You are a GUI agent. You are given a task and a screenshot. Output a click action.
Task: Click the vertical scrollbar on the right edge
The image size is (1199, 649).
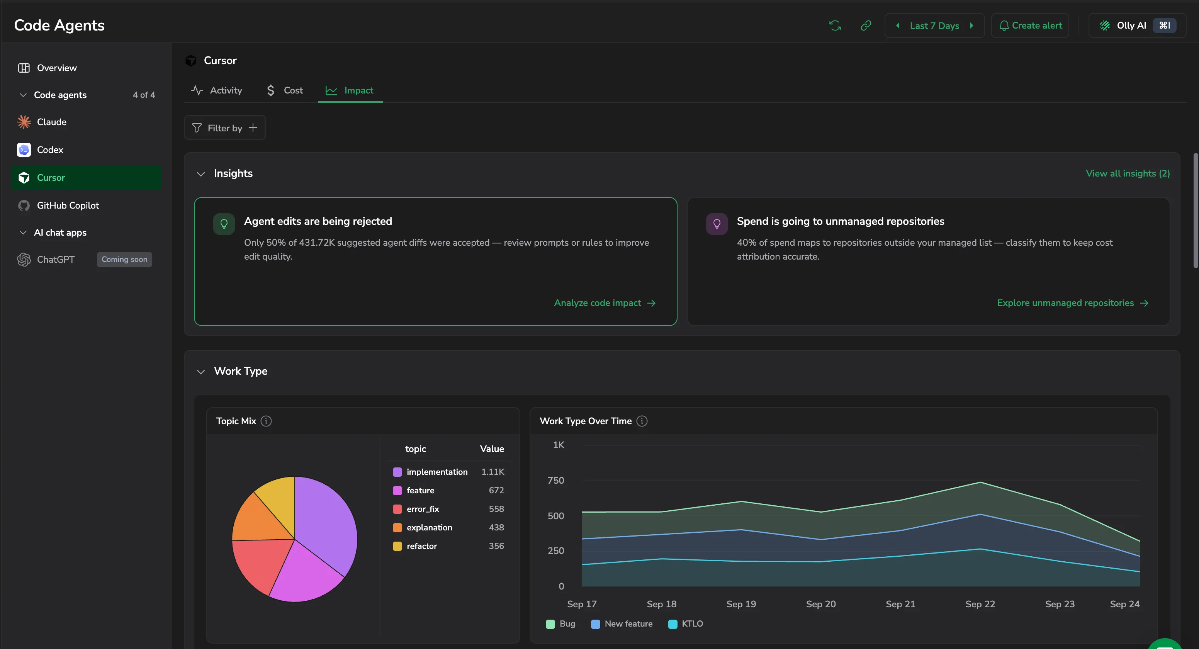[1195, 211]
